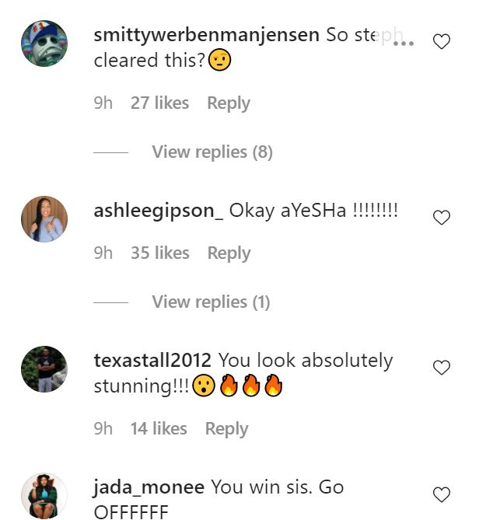479x520 pixels.
Task: Open the smittywerbenmanjensen username link
Action: 206,36
